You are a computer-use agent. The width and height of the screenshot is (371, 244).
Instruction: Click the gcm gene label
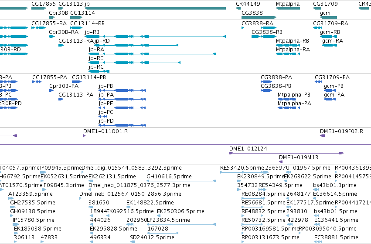pyautogui.click(x=325, y=13)
